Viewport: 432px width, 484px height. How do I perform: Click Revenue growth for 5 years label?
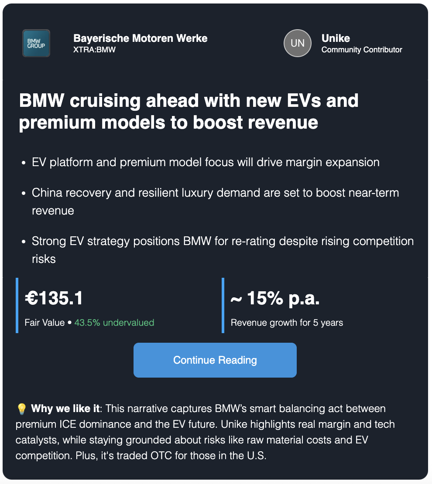point(287,323)
